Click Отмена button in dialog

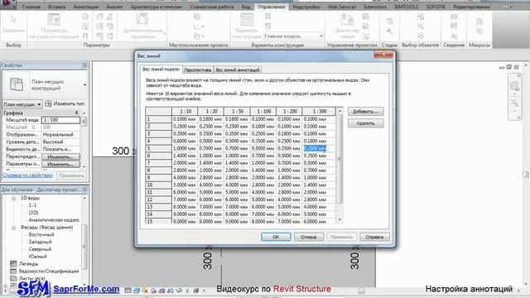click(309, 237)
